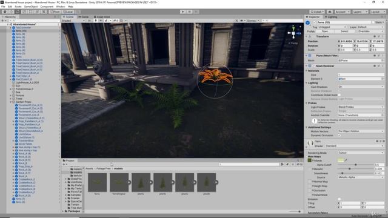The height and width of the screenshot is (218, 388).
Task: Select the Rect Transform tool
Action: coord(31,12)
